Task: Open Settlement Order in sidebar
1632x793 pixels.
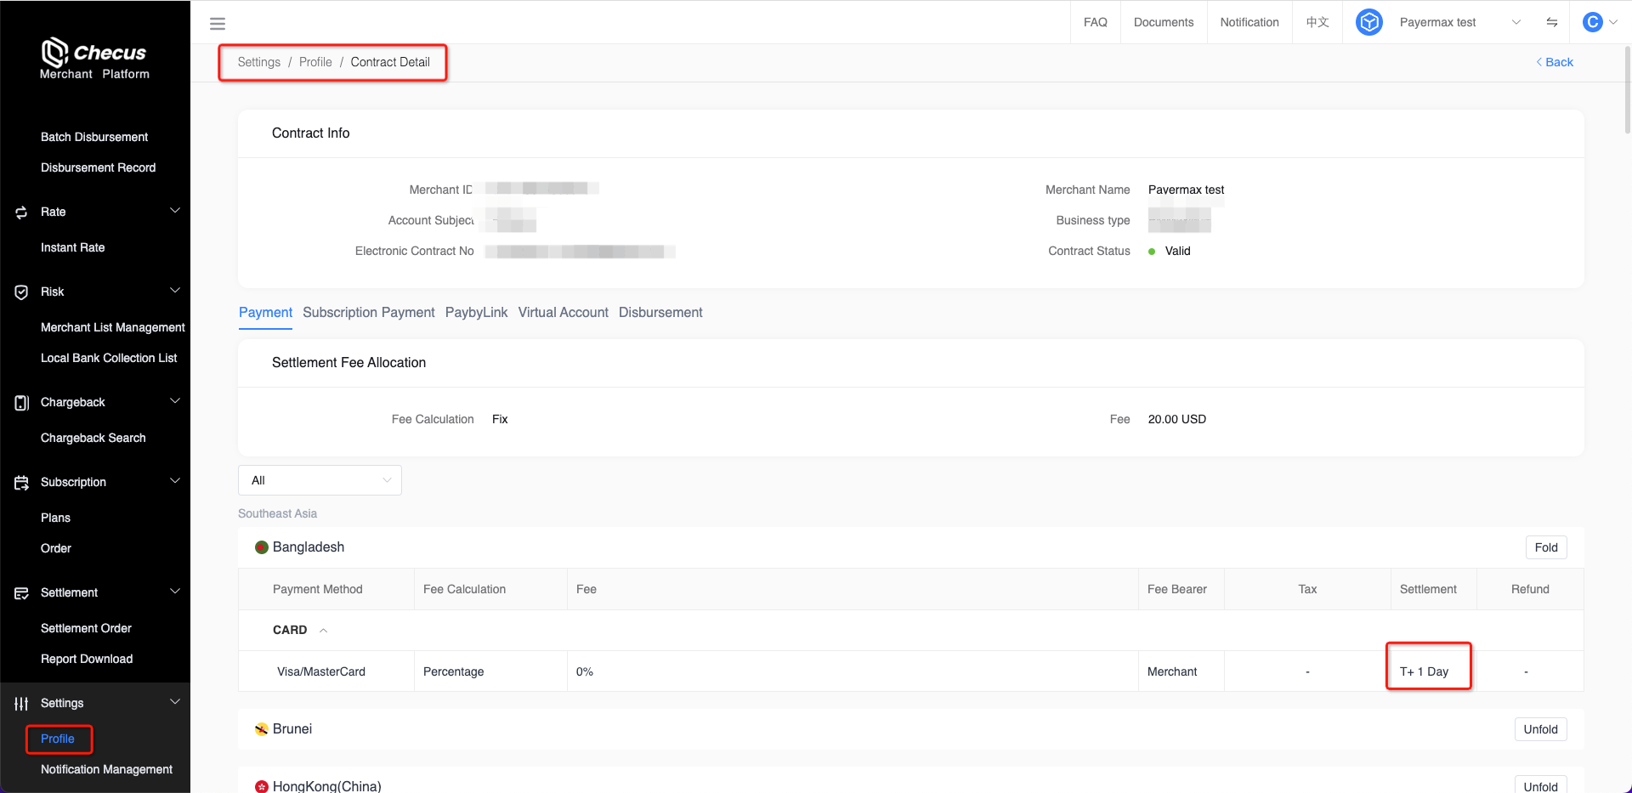Action: point(86,628)
